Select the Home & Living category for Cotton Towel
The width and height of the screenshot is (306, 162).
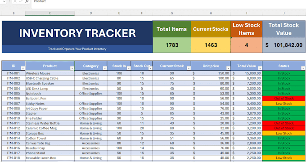point(91,138)
